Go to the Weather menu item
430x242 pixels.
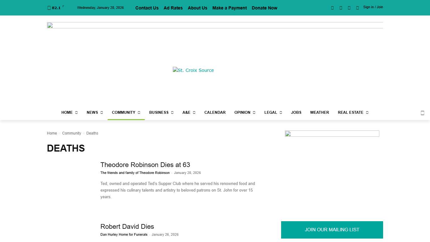point(319,112)
